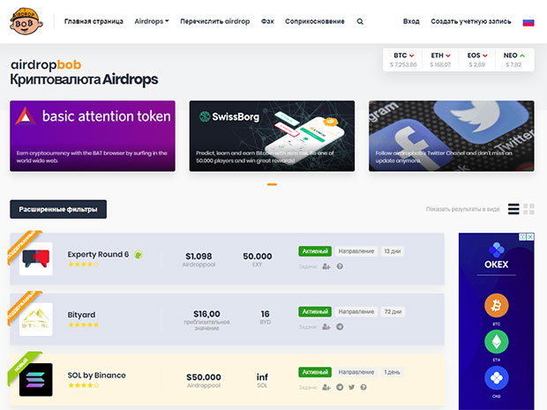Viewport: 547px width, 410px height.
Task: Open the search magnifier icon
Action: point(360,22)
